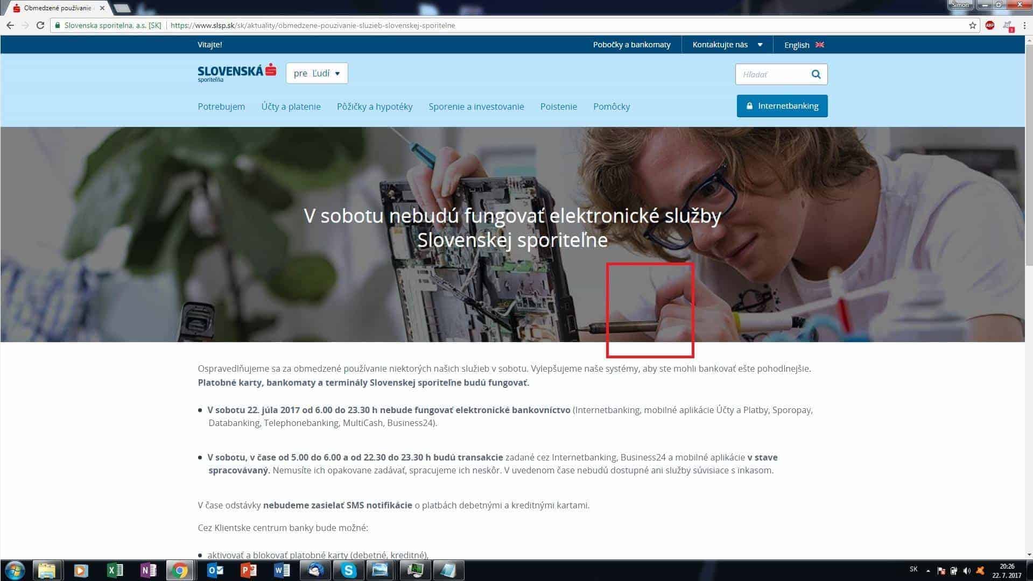1033x581 pixels.
Task: Open the Adblock Plus extension
Action: point(990,25)
